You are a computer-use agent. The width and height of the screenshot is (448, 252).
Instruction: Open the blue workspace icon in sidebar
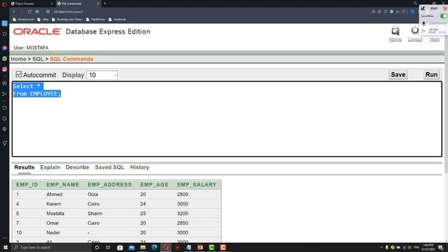pyautogui.click(x=5, y=23)
